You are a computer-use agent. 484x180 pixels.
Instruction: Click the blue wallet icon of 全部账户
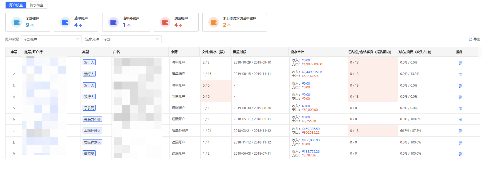17,22
